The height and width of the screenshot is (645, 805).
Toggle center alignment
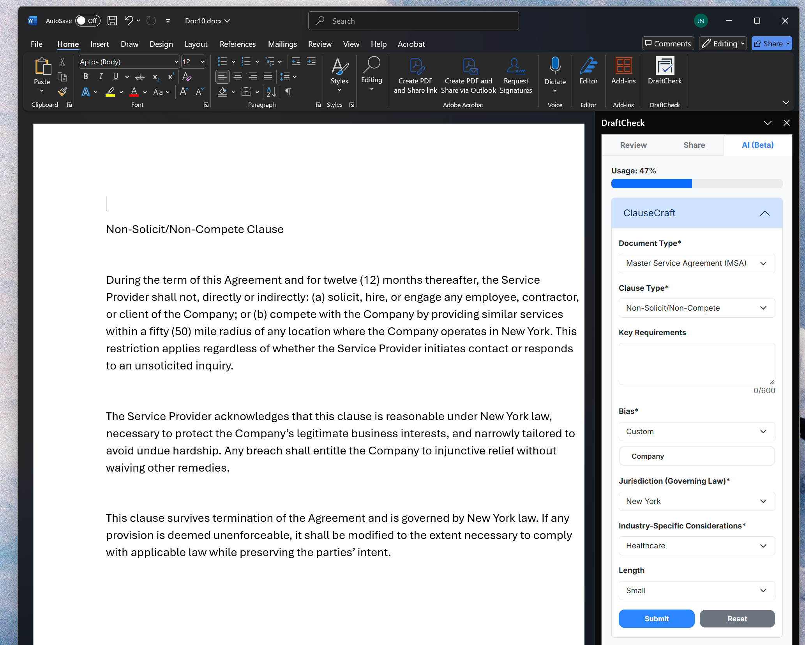[x=238, y=77]
